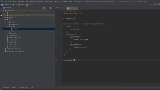This screenshot has width=160, height=90.
Task: Toggle fold marker on sumar line 11
Action: (62, 37)
